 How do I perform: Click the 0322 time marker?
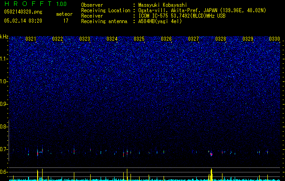pyautogui.click(x=58, y=39)
